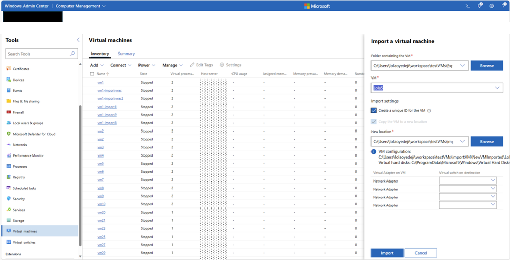Collapse the Tools panel with chevron
Screen dimensions: 510x260
(x=78, y=40)
